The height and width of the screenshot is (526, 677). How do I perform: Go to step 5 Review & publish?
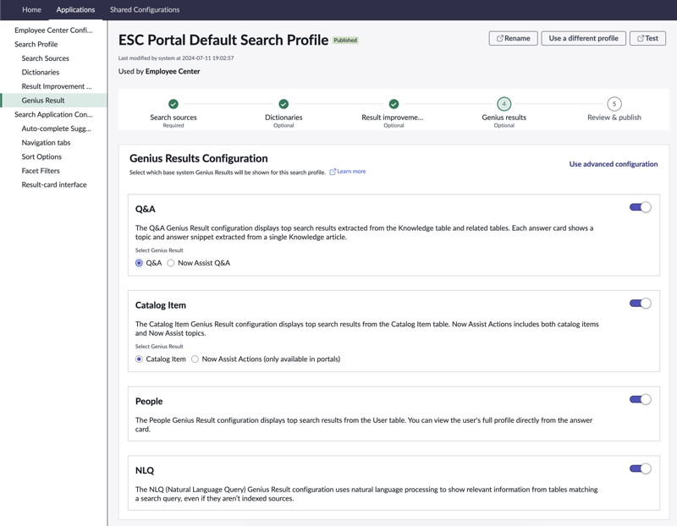click(614, 104)
